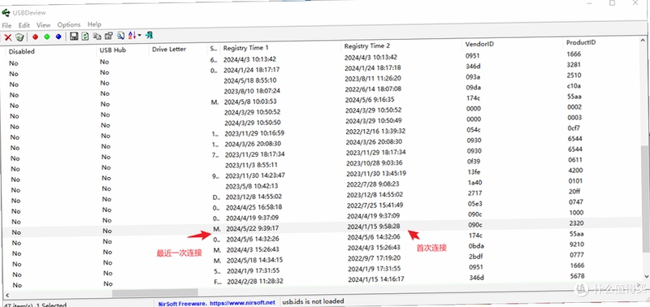Screen dimensions: 650x307
Task: Click the VendorID value 0bda
Action: (475, 246)
